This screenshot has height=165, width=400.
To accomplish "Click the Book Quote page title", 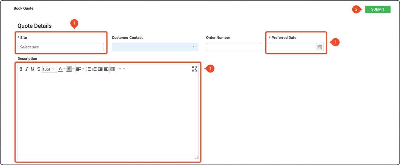I will pyautogui.click(x=23, y=8).
